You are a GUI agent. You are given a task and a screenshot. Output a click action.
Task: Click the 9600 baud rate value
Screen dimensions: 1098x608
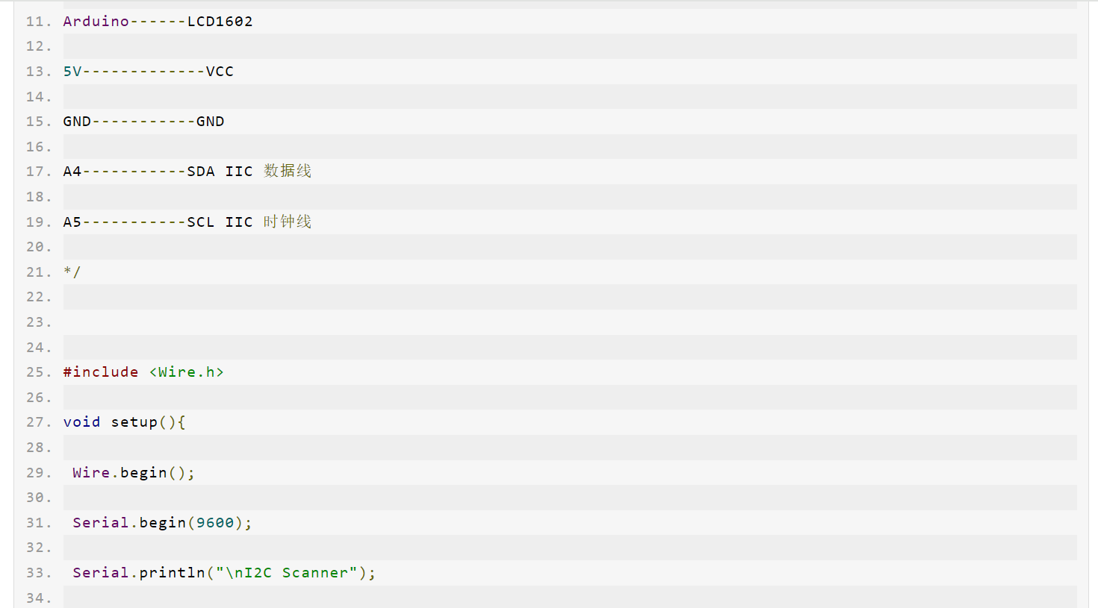(x=215, y=523)
